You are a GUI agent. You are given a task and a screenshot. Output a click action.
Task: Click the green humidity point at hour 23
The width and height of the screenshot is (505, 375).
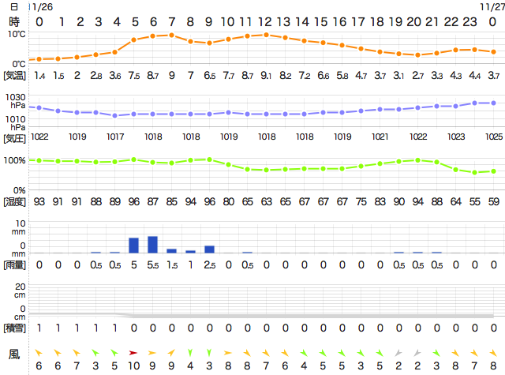[474, 172]
